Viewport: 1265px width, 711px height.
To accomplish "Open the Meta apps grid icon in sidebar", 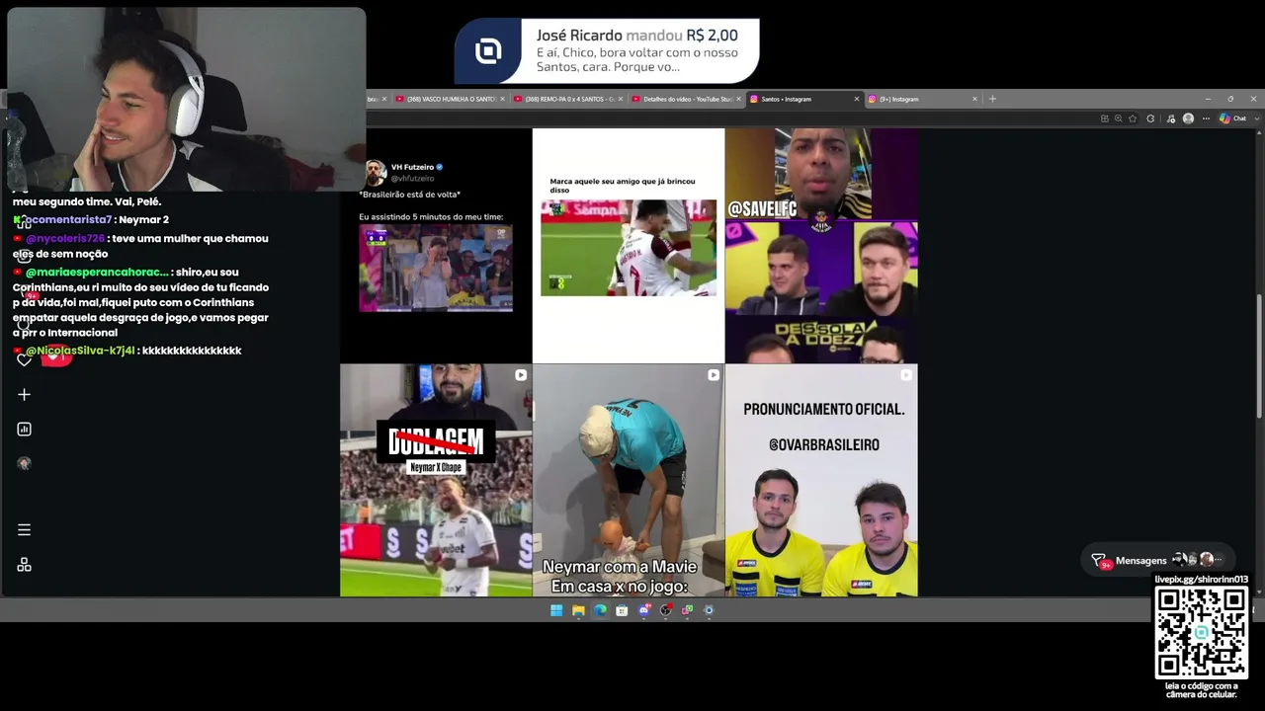I will (x=25, y=565).
